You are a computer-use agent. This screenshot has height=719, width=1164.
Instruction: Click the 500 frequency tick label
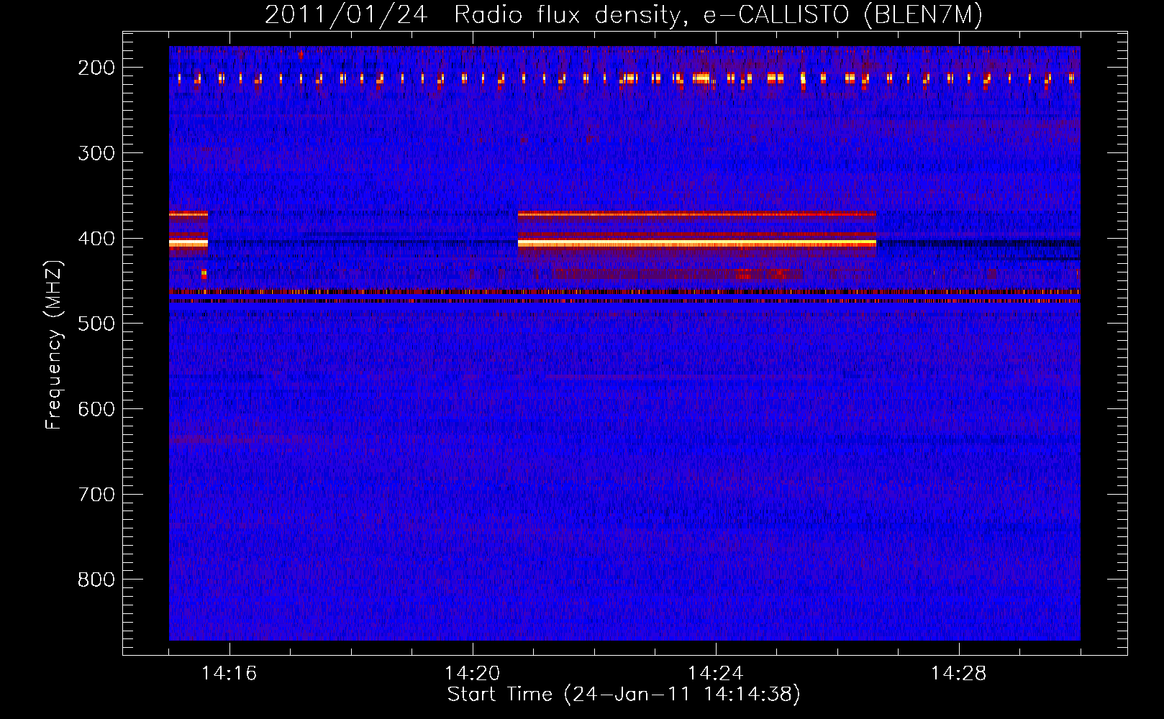point(96,324)
